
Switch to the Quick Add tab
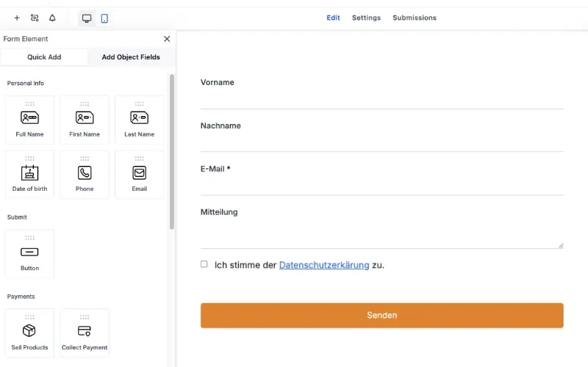point(44,57)
